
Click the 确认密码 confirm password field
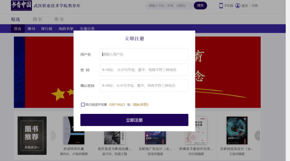[144, 85]
